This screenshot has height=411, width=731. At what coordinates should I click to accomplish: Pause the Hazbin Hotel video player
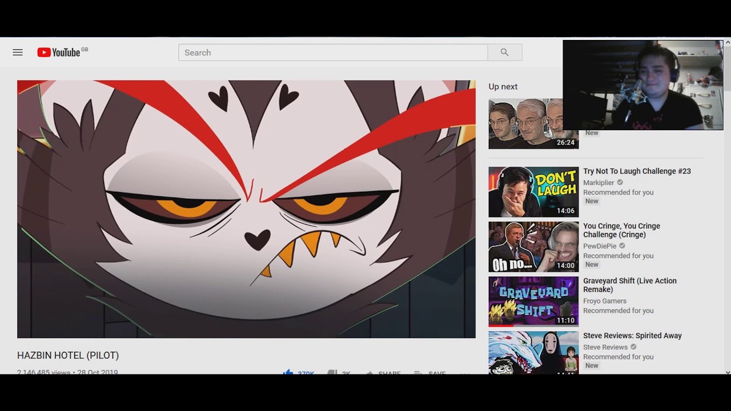coord(246,209)
